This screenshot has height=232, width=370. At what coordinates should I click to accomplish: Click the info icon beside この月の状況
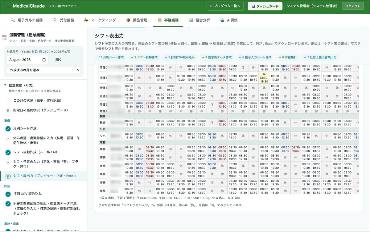pos(8,101)
